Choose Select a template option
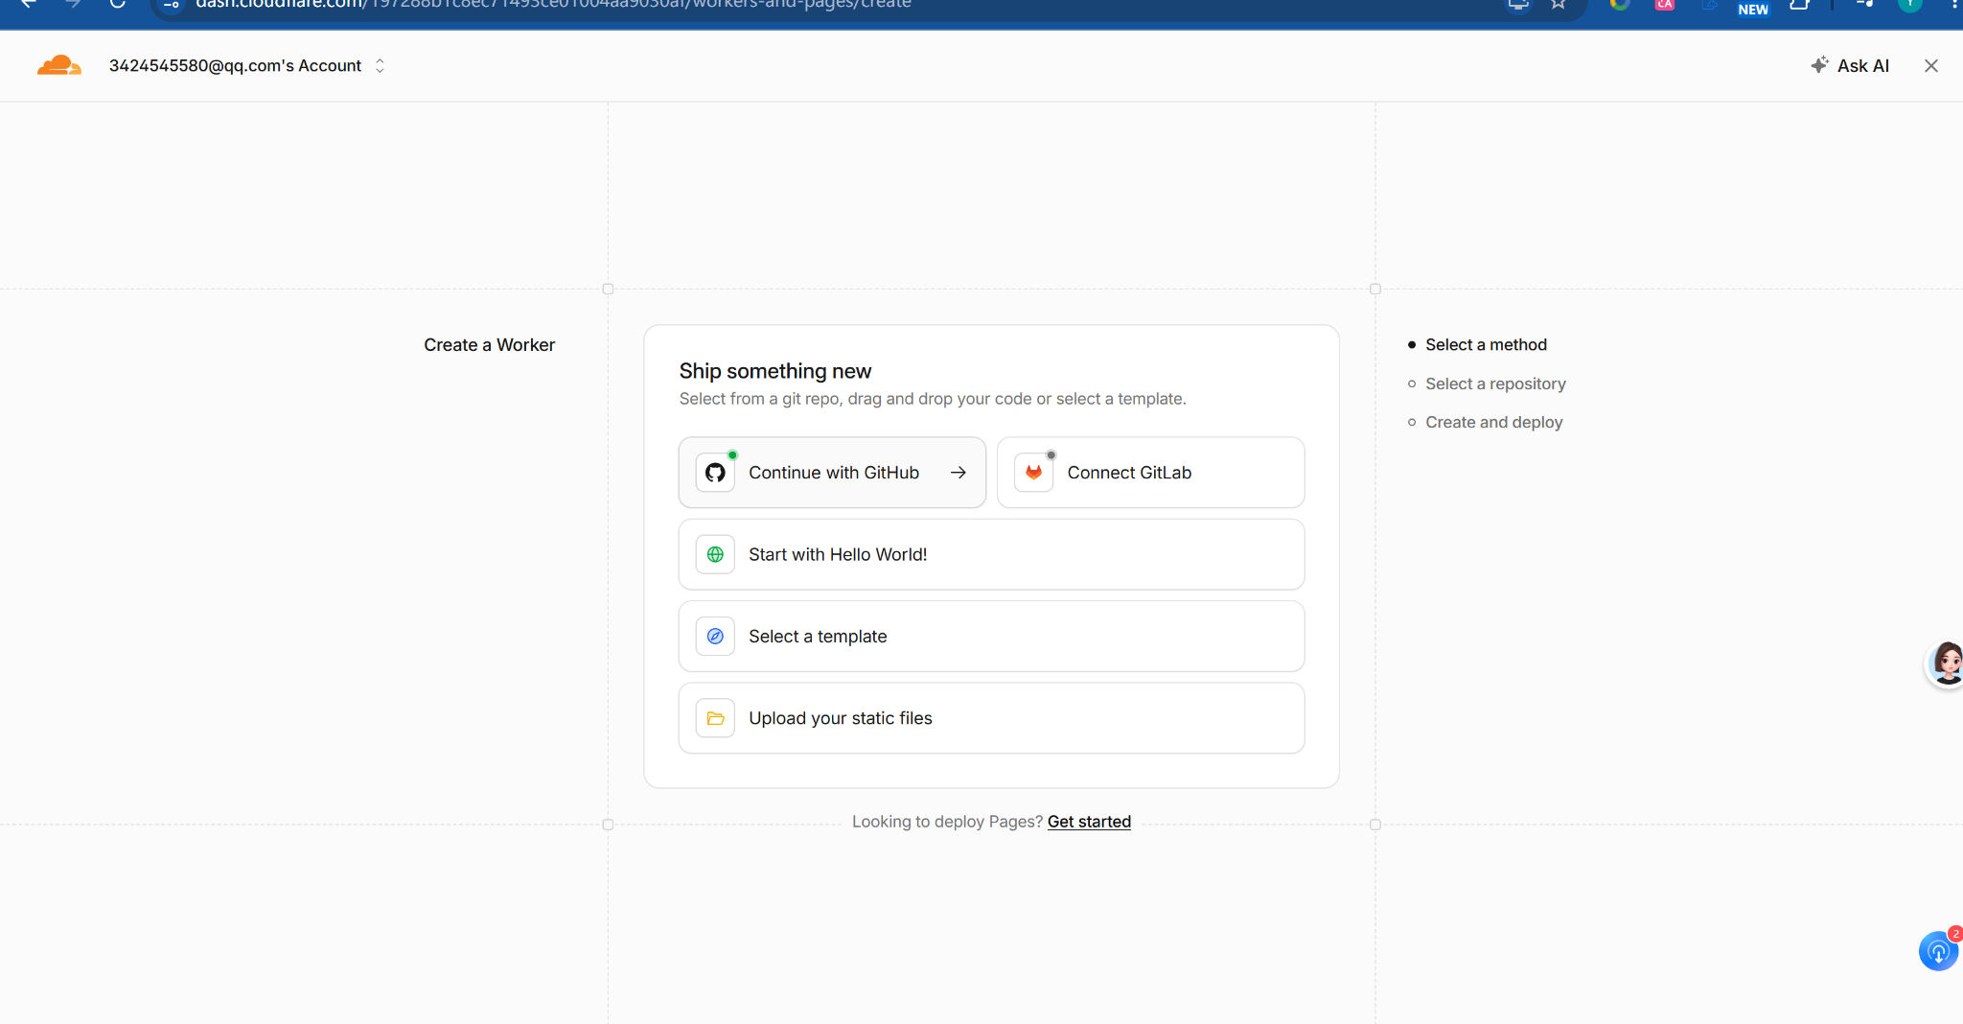Image resolution: width=1963 pixels, height=1024 pixels. (x=991, y=637)
